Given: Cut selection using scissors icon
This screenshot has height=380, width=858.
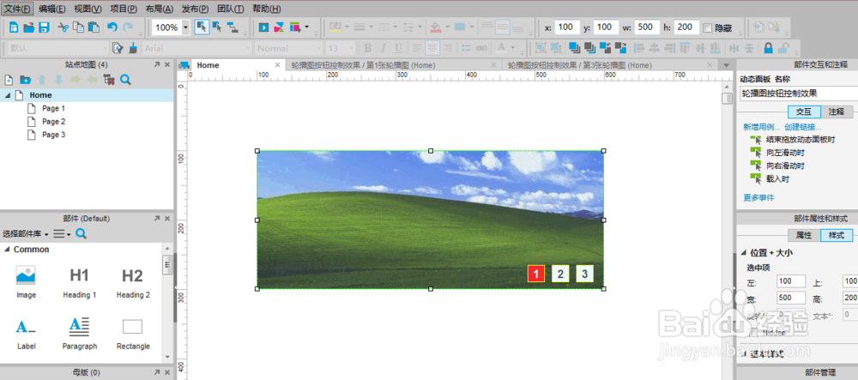Looking at the screenshot, I should tap(63, 27).
